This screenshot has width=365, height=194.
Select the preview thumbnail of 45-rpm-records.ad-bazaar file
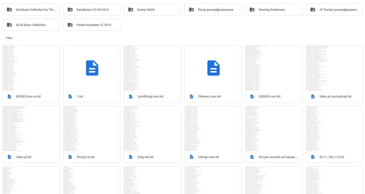point(273,129)
